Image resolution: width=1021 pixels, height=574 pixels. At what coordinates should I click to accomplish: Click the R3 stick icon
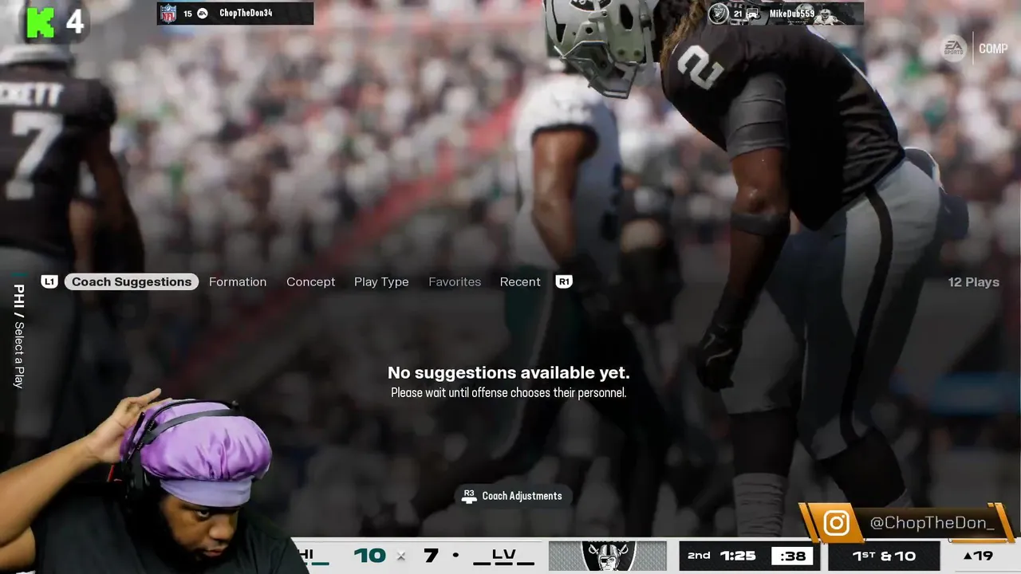[x=469, y=496]
